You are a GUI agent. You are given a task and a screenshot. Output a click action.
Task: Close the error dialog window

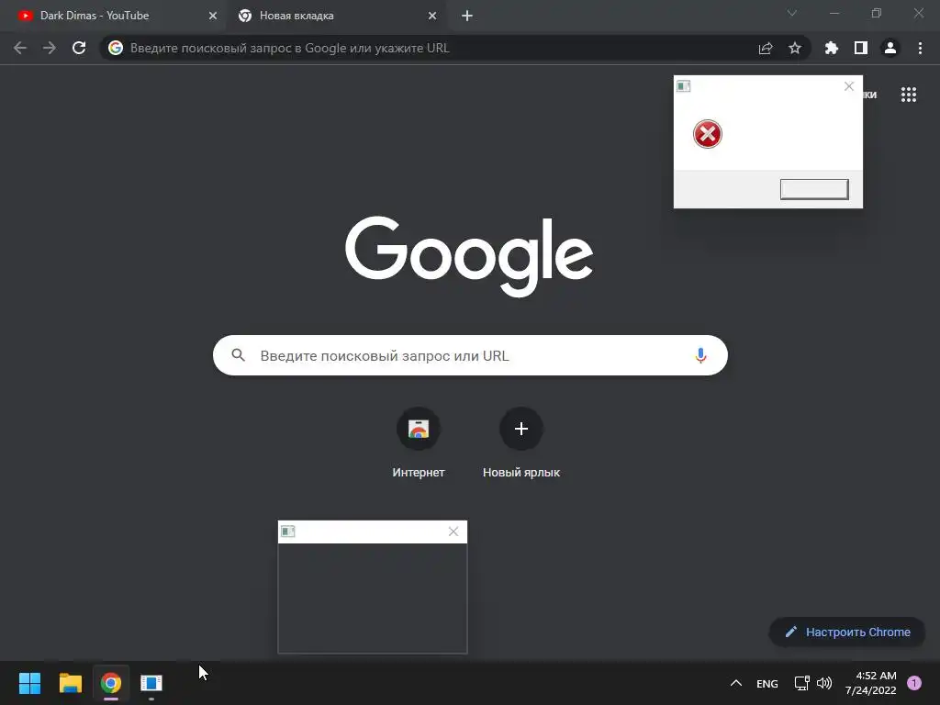[x=849, y=86]
